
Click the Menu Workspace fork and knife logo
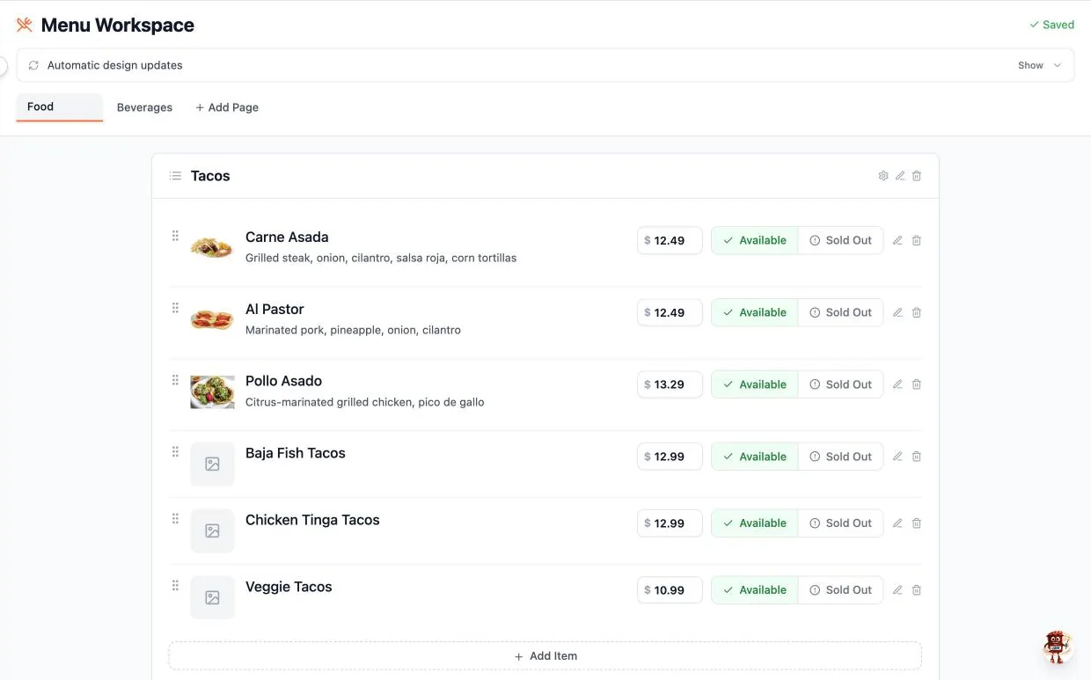(x=25, y=25)
